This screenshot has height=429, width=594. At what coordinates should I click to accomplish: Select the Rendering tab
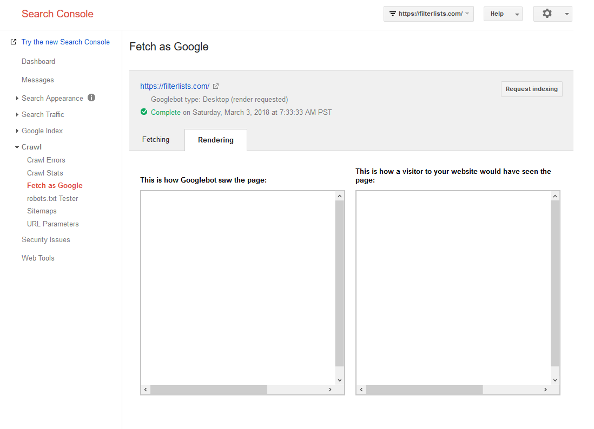pyautogui.click(x=215, y=140)
